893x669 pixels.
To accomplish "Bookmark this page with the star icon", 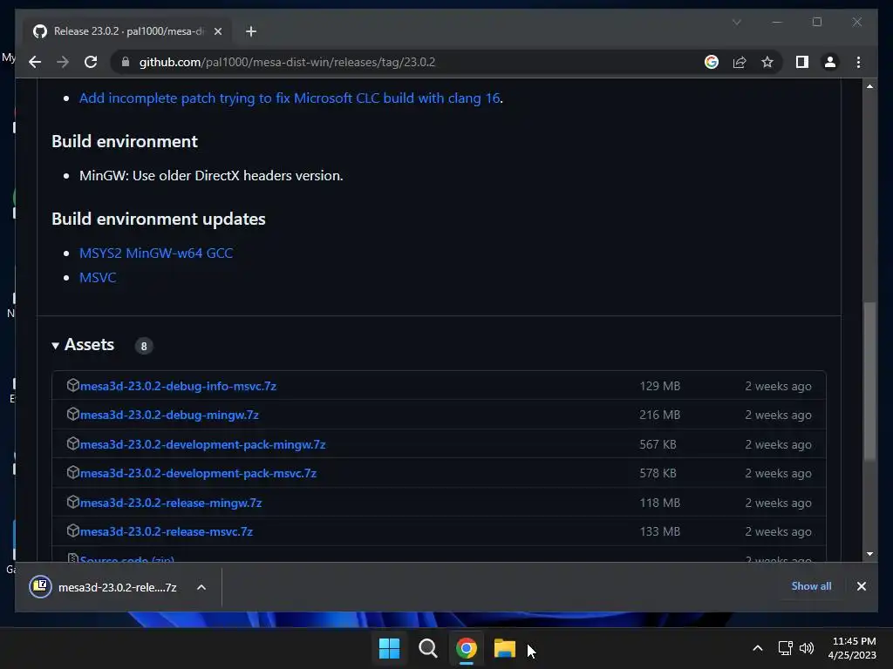I will 767,62.
